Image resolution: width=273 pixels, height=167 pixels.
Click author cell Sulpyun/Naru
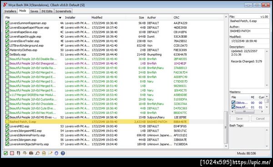(156, 117)
